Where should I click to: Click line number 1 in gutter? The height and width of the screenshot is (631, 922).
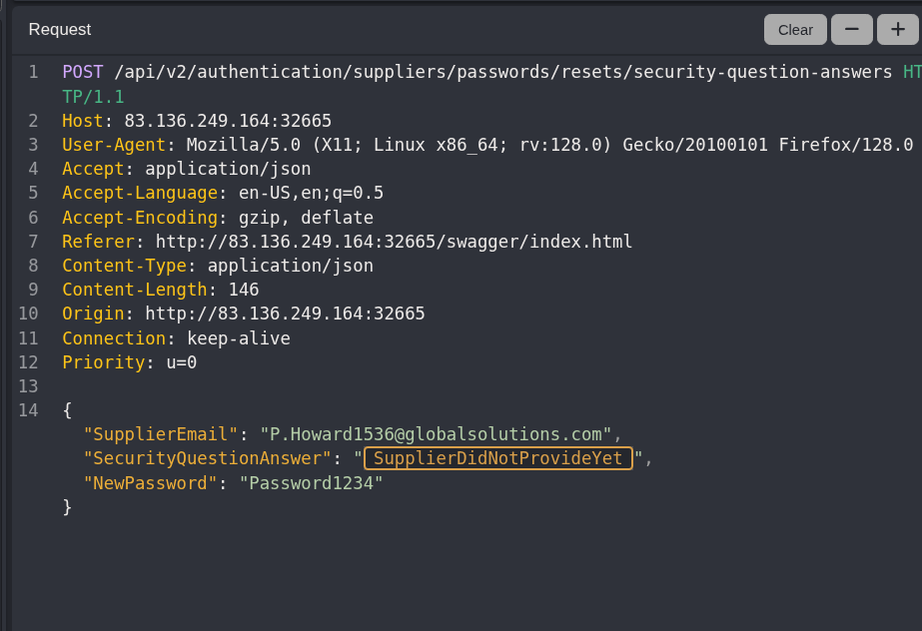point(33,72)
